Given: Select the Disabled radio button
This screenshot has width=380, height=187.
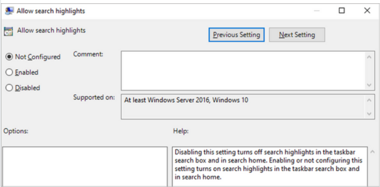Looking at the screenshot, I should pos(9,88).
